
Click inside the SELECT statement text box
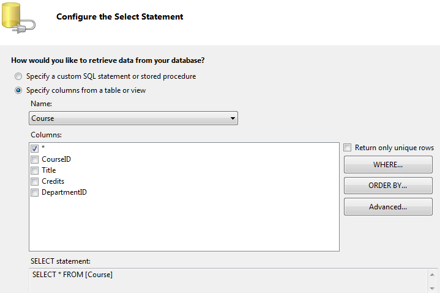[228, 281]
